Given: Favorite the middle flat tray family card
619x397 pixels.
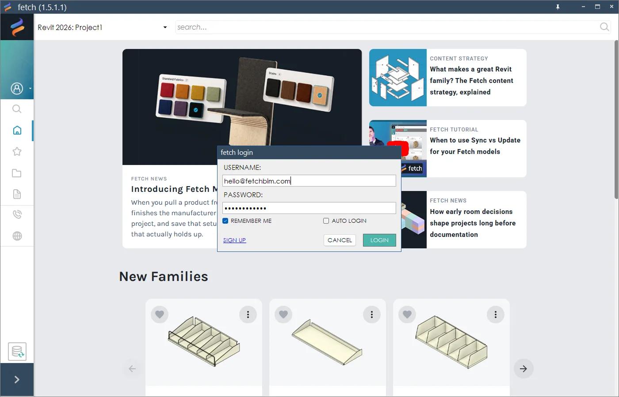Looking at the screenshot, I should [283, 315].
